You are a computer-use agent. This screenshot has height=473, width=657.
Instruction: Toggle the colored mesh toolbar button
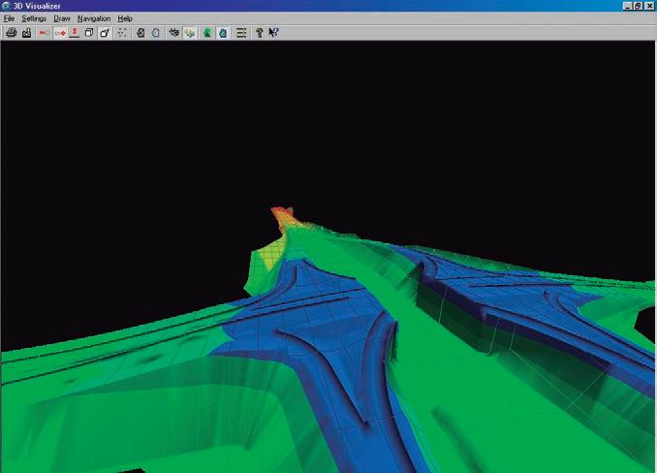pos(190,33)
